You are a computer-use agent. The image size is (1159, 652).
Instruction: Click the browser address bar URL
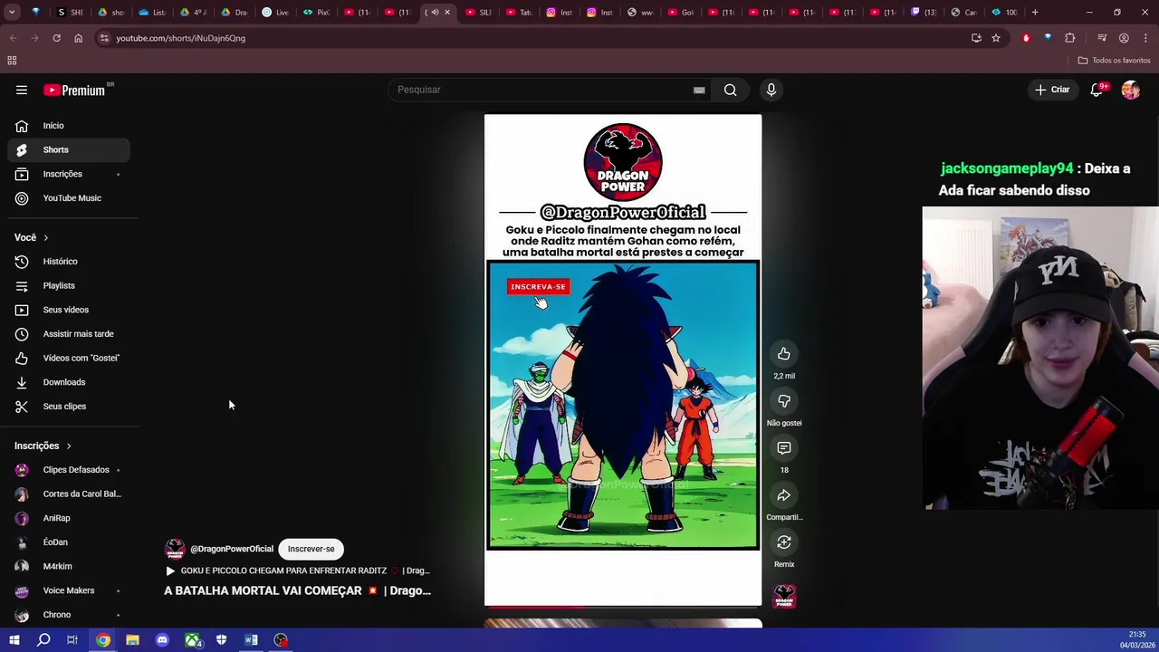tap(180, 38)
